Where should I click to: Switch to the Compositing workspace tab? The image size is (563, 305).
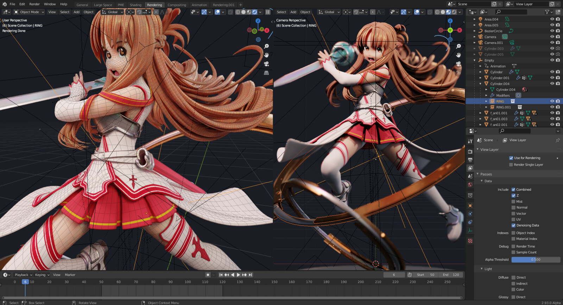pos(177,5)
